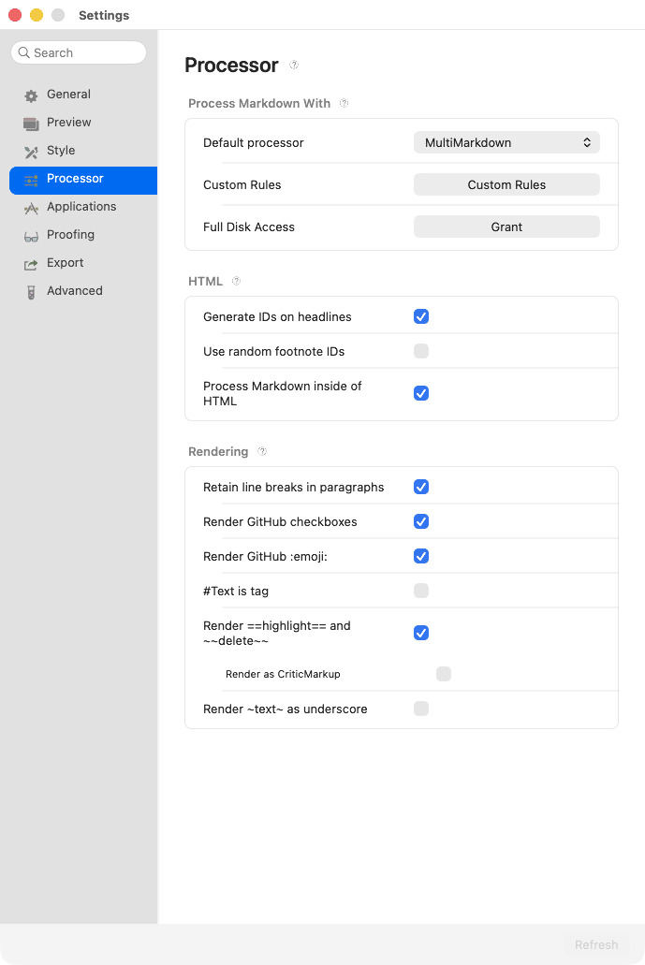This screenshot has height=965, width=645.
Task: Uncheck Render GitHub checkboxes
Action: coord(421,521)
